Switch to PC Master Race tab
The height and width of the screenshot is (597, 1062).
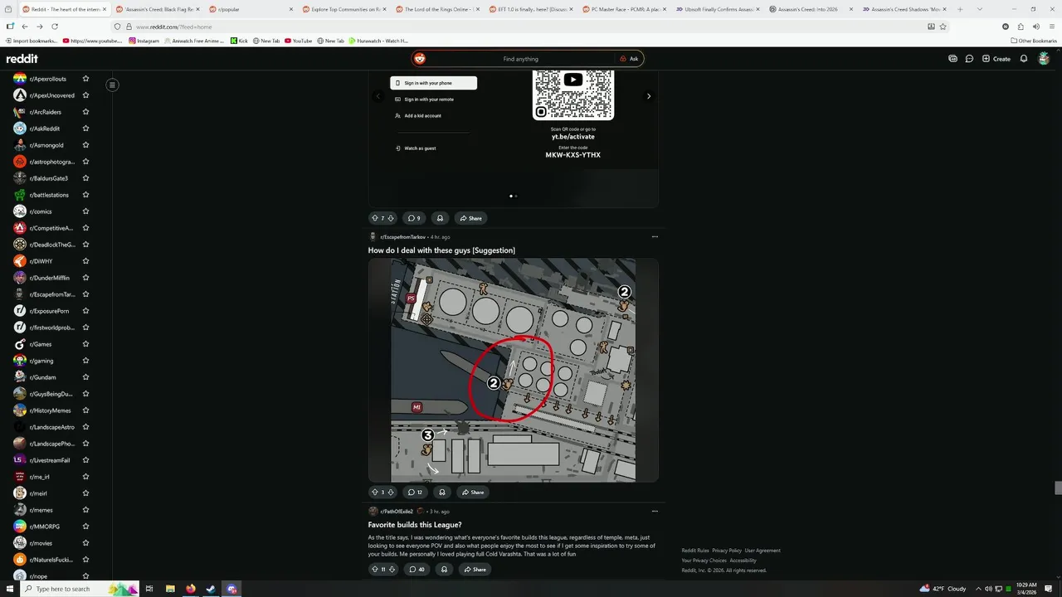[x=625, y=9]
